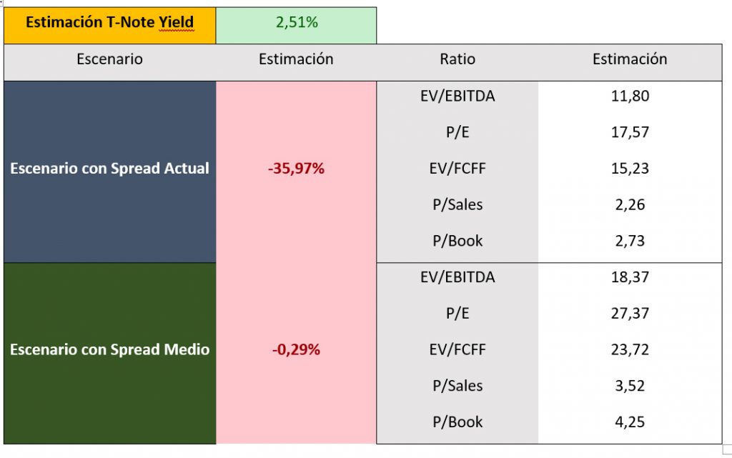Select the 23,72 EV/FCFF value

point(630,350)
